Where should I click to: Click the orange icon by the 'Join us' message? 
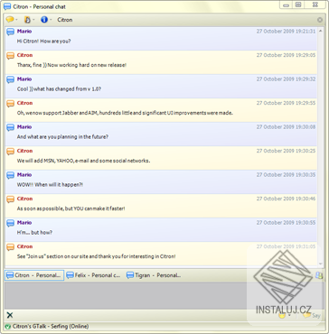pyautogui.click(x=11, y=247)
